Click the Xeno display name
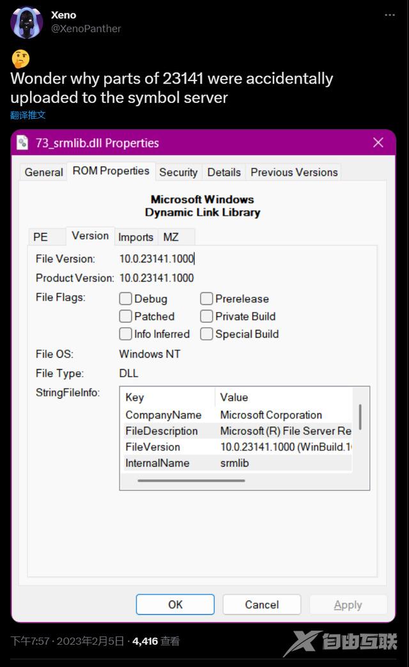 [x=63, y=15]
